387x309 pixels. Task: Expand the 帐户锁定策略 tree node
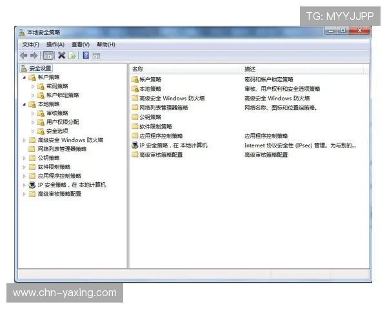(x=33, y=95)
